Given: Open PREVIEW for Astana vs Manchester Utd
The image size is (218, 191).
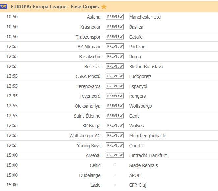Looking at the screenshot, I should [x=115, y=17].
